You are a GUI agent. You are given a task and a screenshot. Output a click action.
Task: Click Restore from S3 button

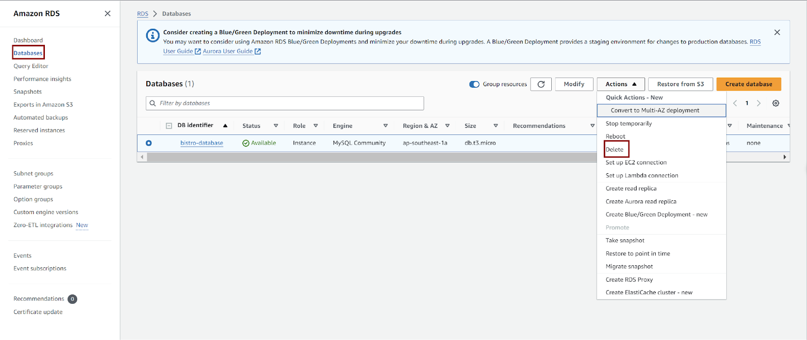[x=680, y=84]
